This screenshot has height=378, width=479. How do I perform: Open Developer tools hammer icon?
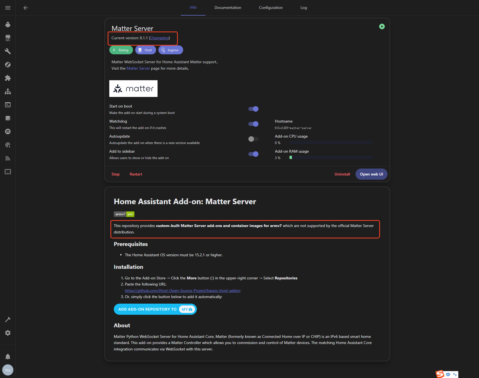coord(8,320)
